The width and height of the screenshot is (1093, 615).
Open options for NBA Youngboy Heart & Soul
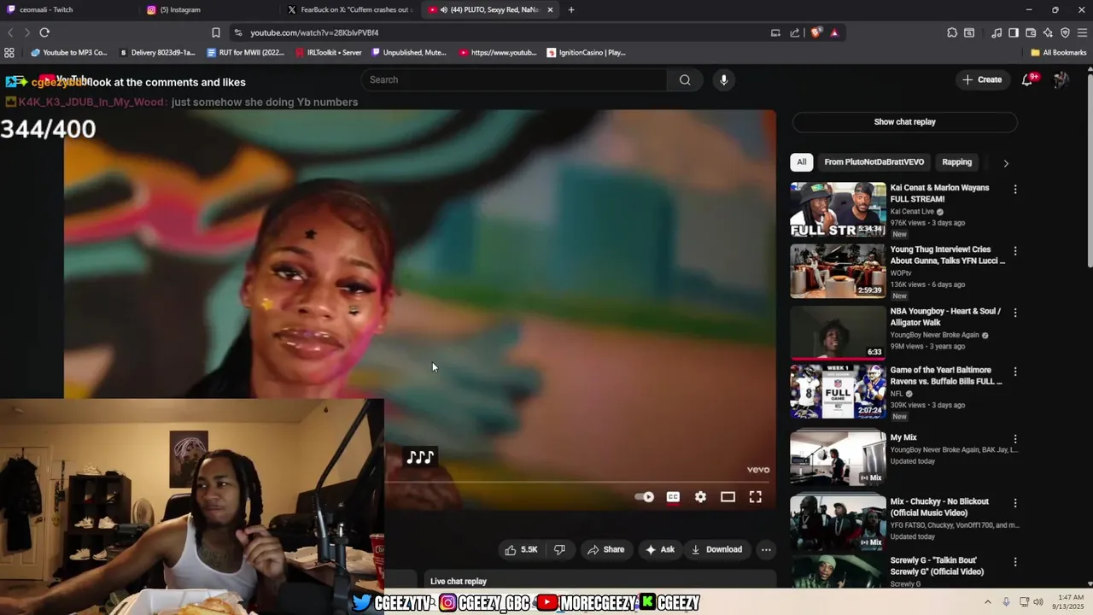[x=1015, y=313]
